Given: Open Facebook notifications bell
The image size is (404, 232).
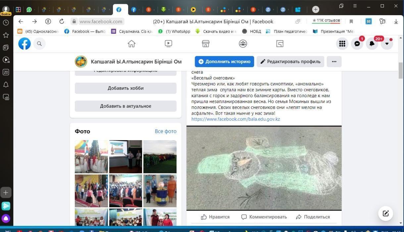Looking at the screenshot, I should 372,44.
